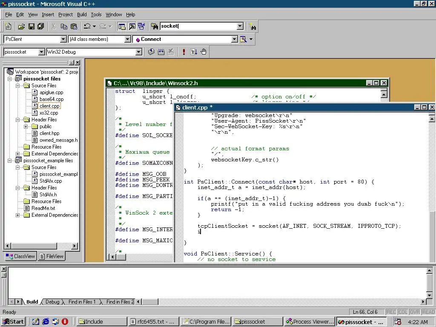
Task: Click the Undo toolbar icon
Action: pyautogui.click(x=87, y=26)
